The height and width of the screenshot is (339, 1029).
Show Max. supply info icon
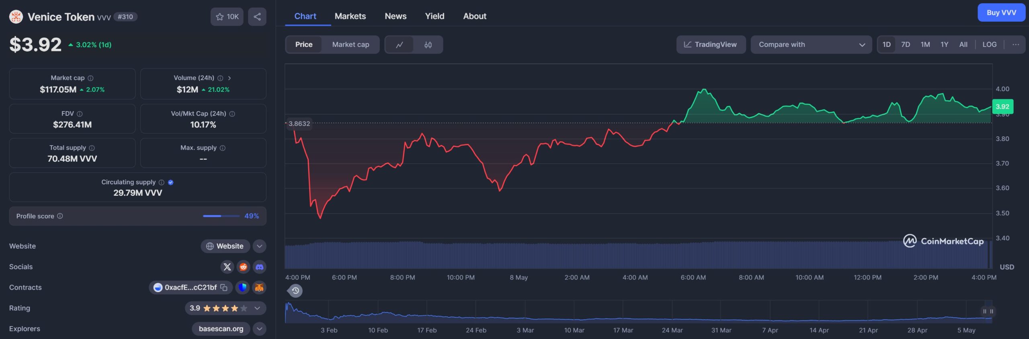[x=223, y=148]
